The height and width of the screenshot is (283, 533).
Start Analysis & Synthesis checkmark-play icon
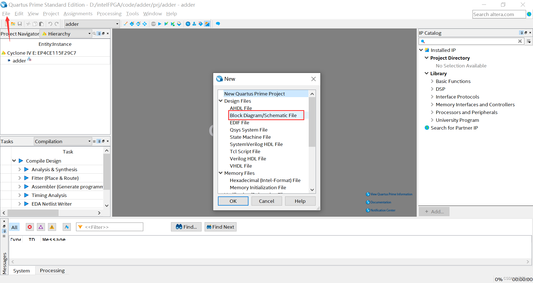pyautogui.click(x=166, y=24)
